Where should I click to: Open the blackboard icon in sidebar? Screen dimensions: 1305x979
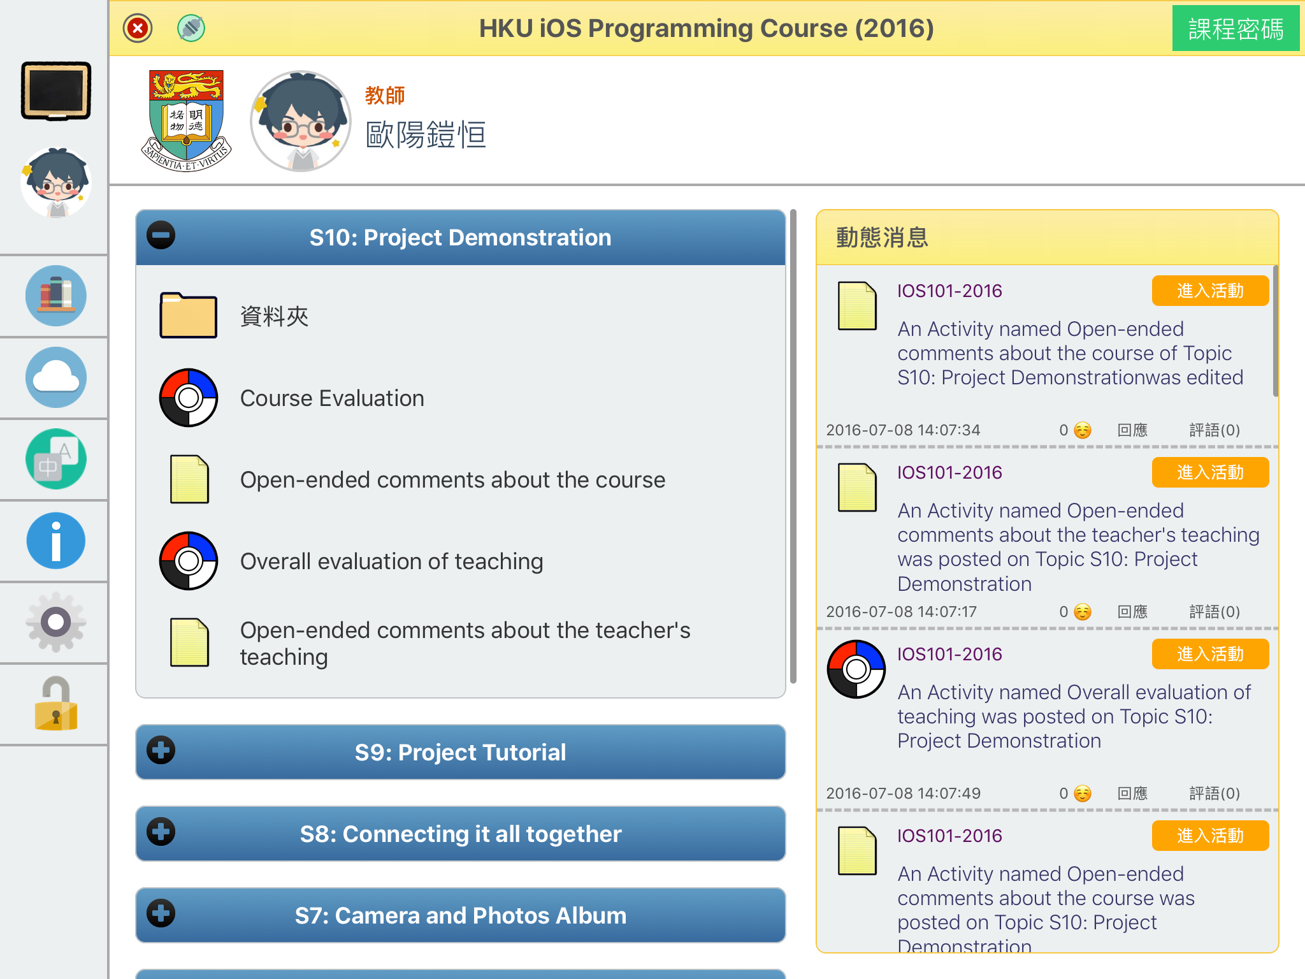click(56, 91)
